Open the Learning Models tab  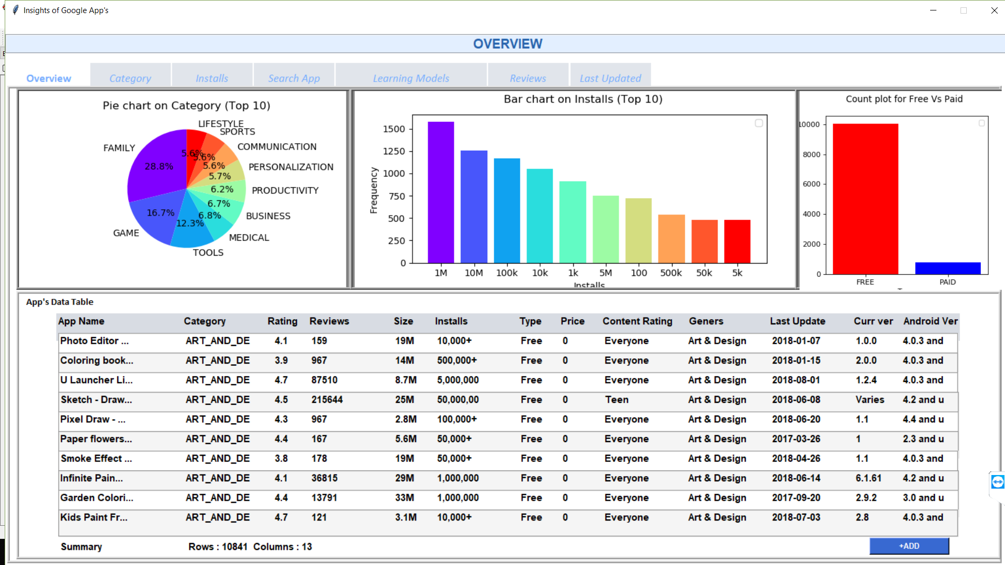pyautogui.click(x=411, y=78)
